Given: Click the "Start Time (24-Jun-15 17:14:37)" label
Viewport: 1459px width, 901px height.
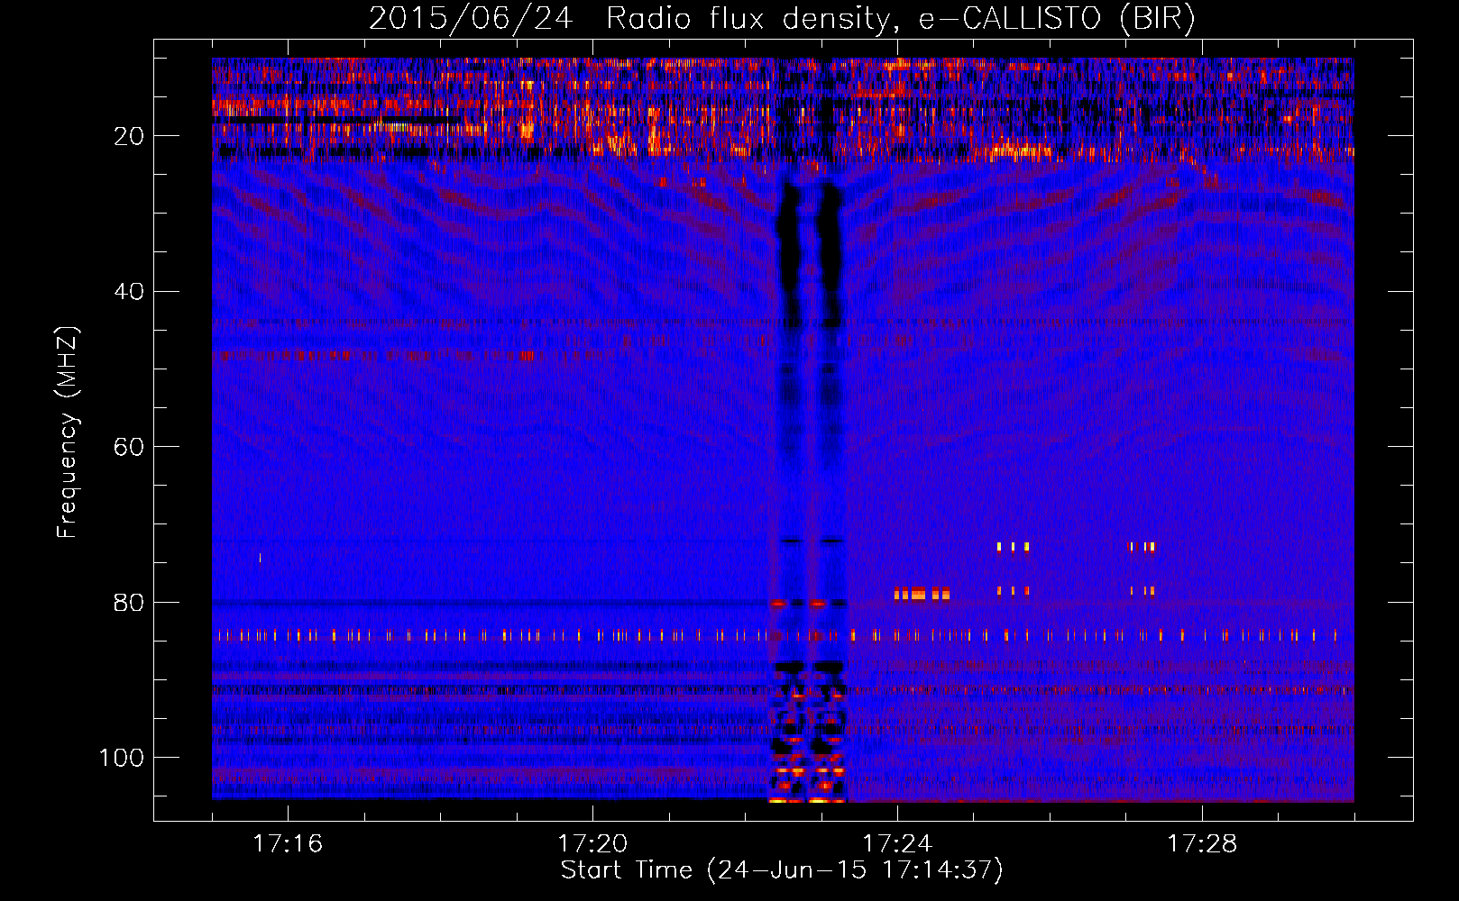Looking at the screenshot, I should [x=782, y=870].
